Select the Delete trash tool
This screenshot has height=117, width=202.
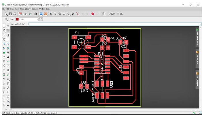pyautogui.click(x=4, y=88)
